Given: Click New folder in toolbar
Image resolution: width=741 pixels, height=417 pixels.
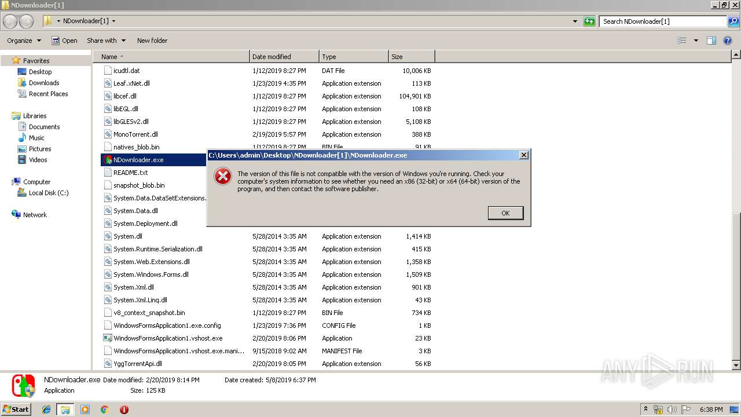Looking at the screenshot, I should point(152,41).
